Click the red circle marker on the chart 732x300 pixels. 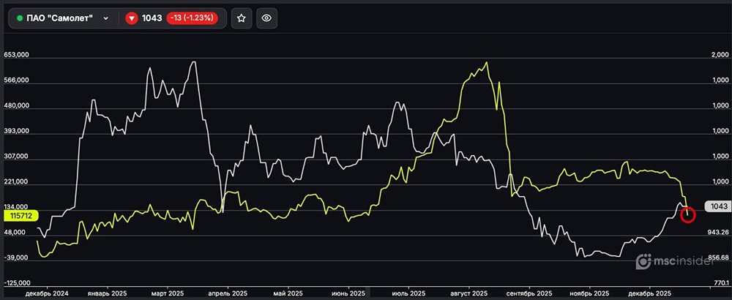[x=687, y=214]
